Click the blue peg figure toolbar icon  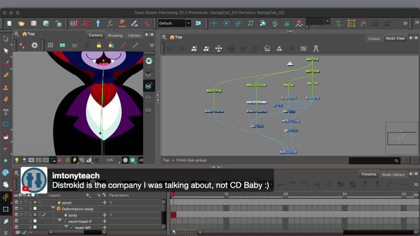click(98, 23)
